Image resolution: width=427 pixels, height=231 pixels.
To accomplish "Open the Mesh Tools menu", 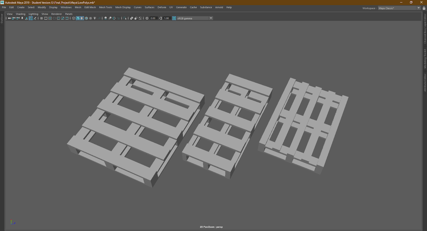I will coord(105,7).
